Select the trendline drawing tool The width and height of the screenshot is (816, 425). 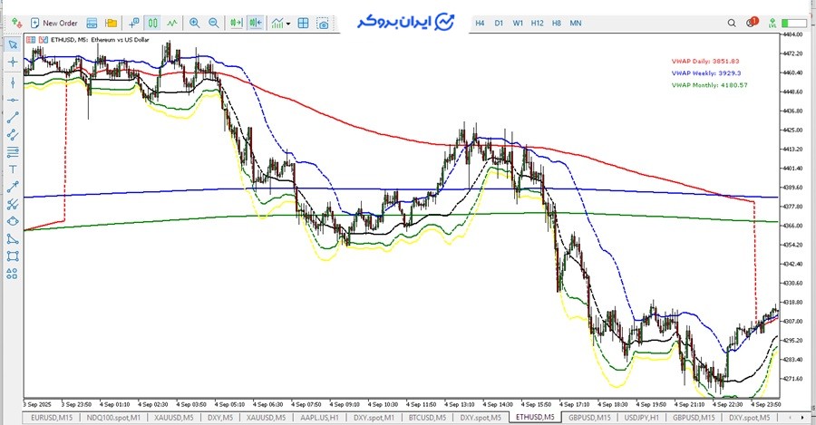13,117
